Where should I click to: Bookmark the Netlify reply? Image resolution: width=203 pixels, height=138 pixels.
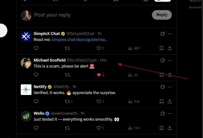[161, 102]
